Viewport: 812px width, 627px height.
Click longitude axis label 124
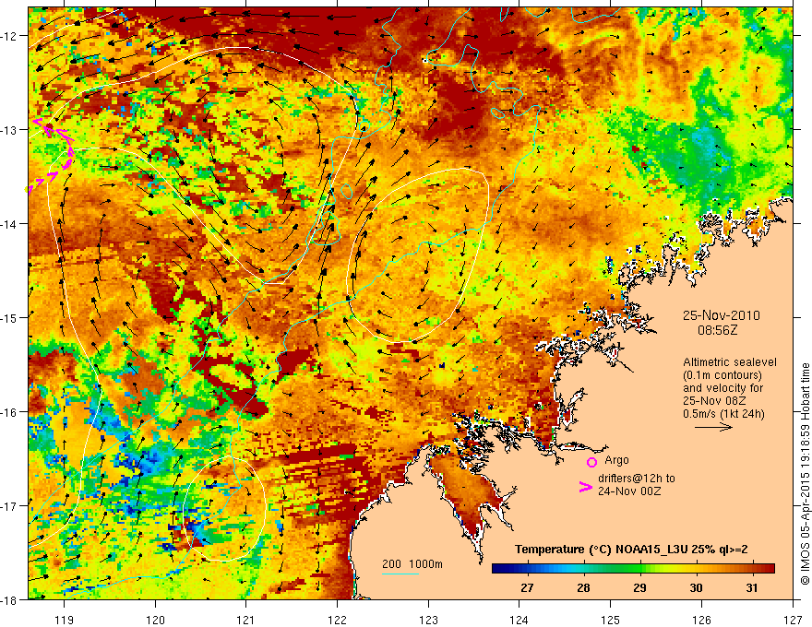[519, 620]
